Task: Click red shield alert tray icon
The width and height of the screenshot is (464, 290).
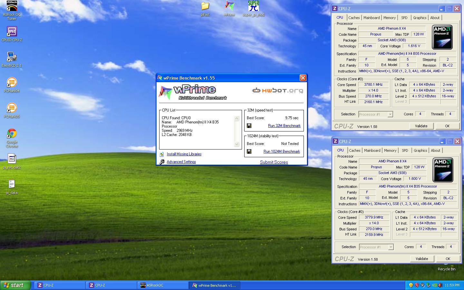Action: [x=417, y=285]
